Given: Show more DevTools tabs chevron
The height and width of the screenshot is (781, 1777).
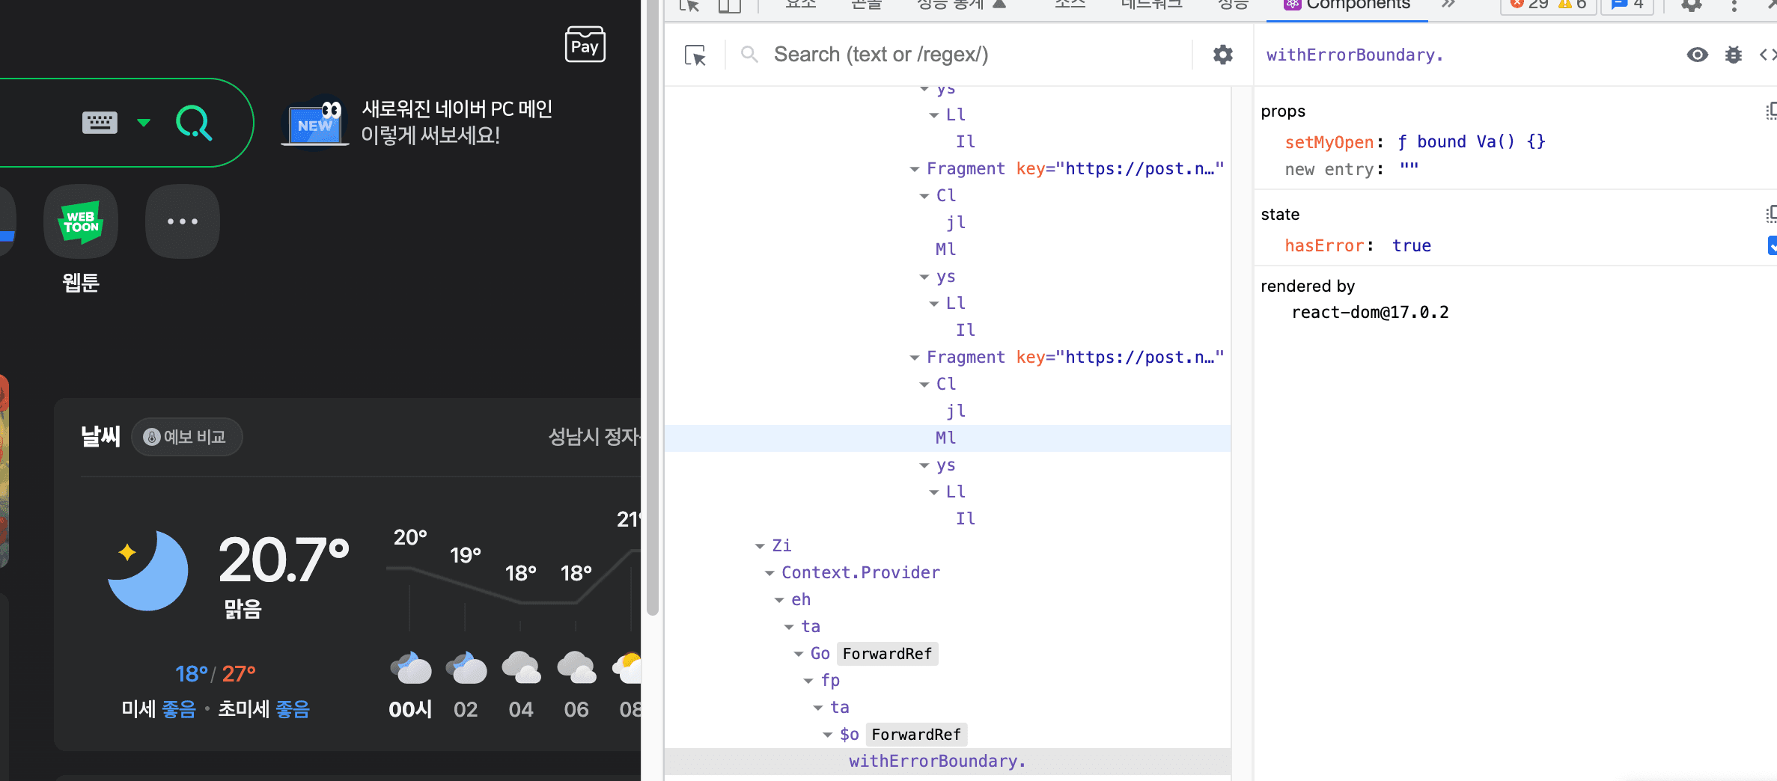Looking at the screenshot, I should click(1449, 6).
